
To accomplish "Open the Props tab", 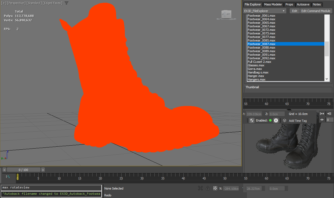I will [x=289, y=4].
